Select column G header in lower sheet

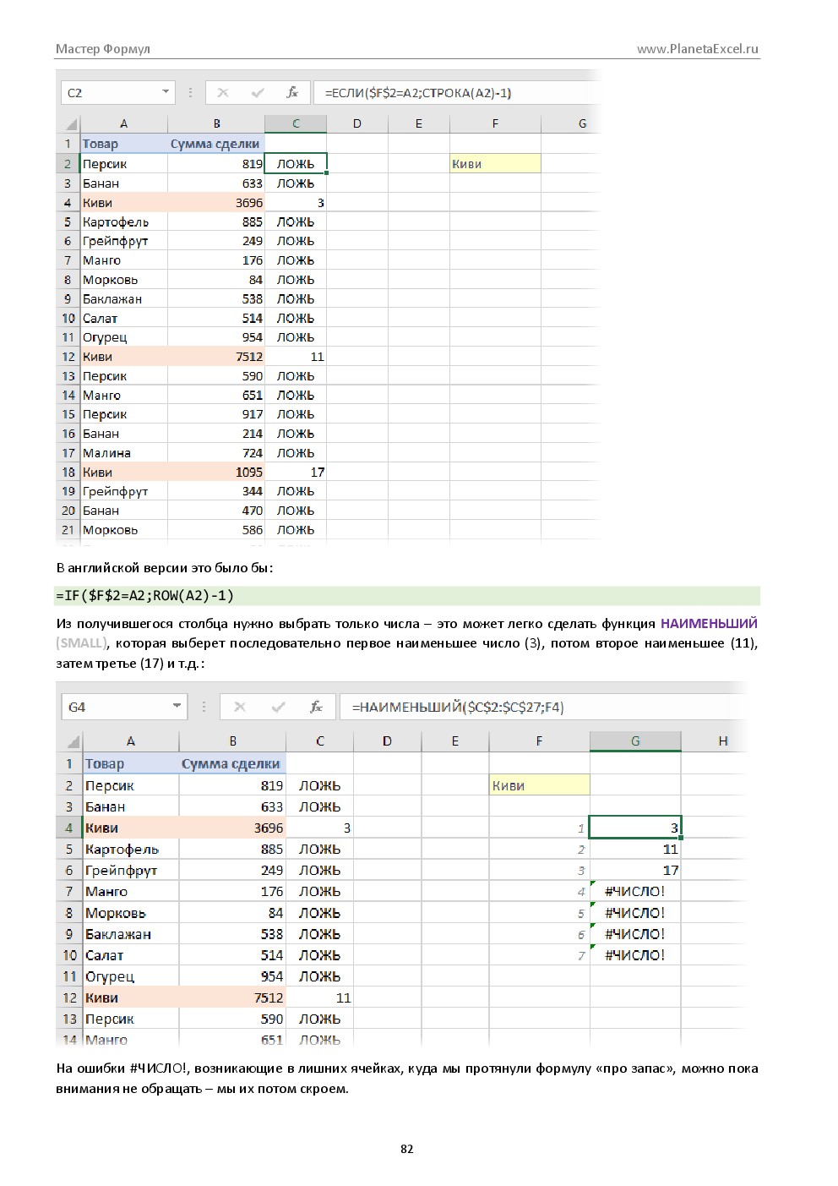[635, 741]
